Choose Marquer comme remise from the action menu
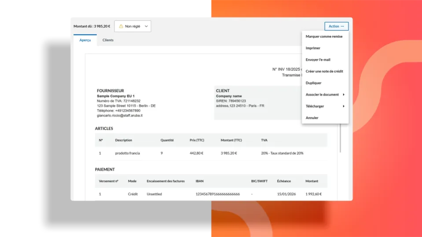 (x=324, y=36)
